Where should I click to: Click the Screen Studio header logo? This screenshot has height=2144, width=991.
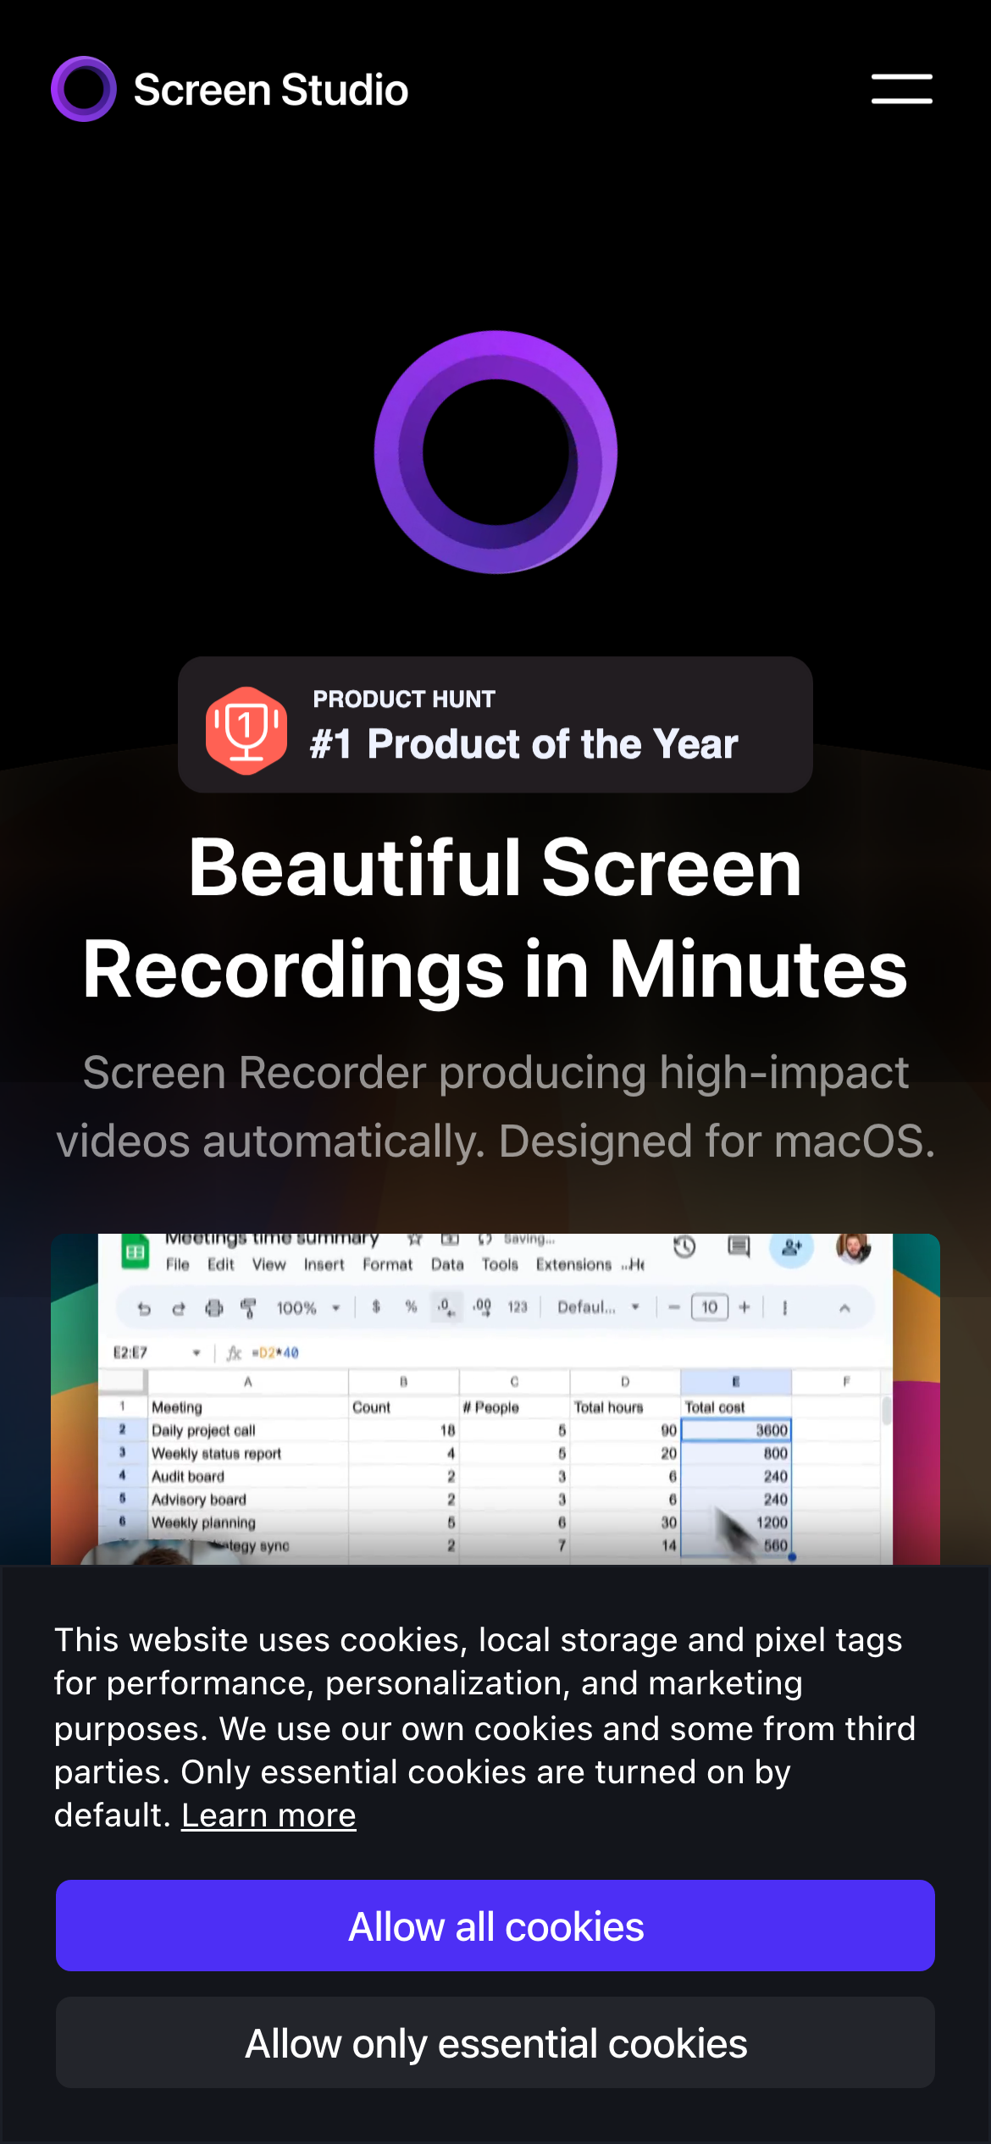pyautogui.click(x=230, y=89)
